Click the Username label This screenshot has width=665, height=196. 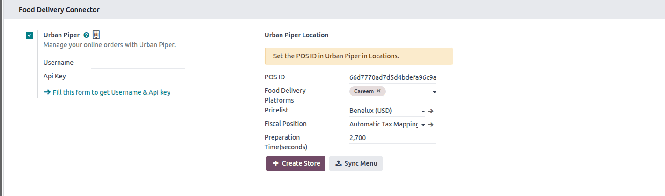tap(59, 63)
